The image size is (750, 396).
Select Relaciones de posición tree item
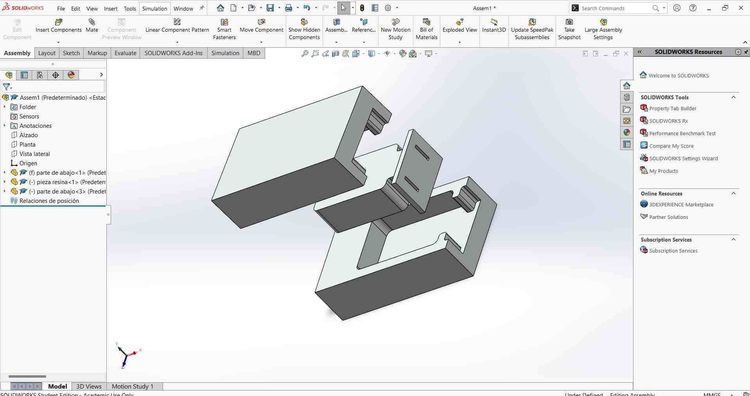tap(49, 201)
